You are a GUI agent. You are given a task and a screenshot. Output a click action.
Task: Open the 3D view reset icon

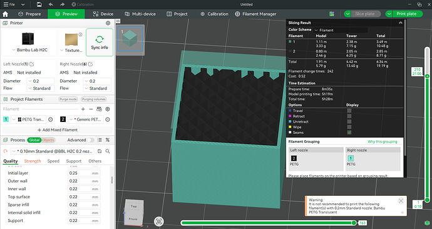point(158,221)
